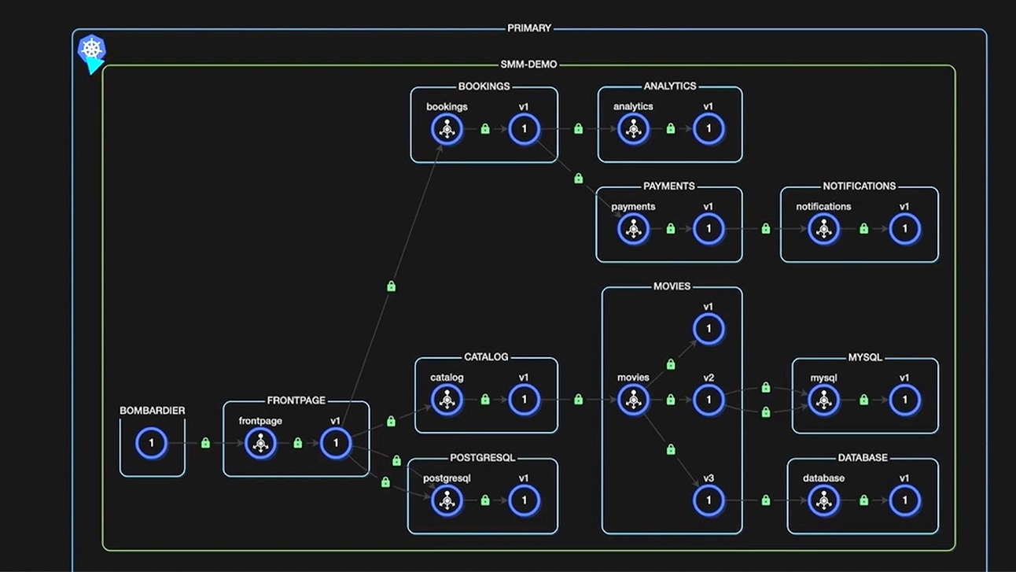Select the bookings service mesh icon
Screen dimensions: 1016x572
446,128
